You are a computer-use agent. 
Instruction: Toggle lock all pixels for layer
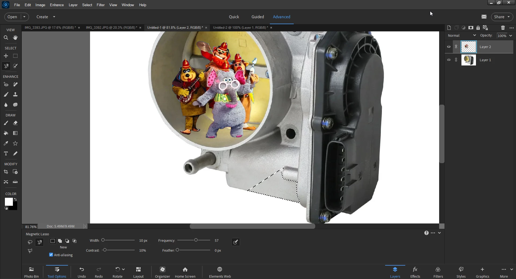click(478, 28)
